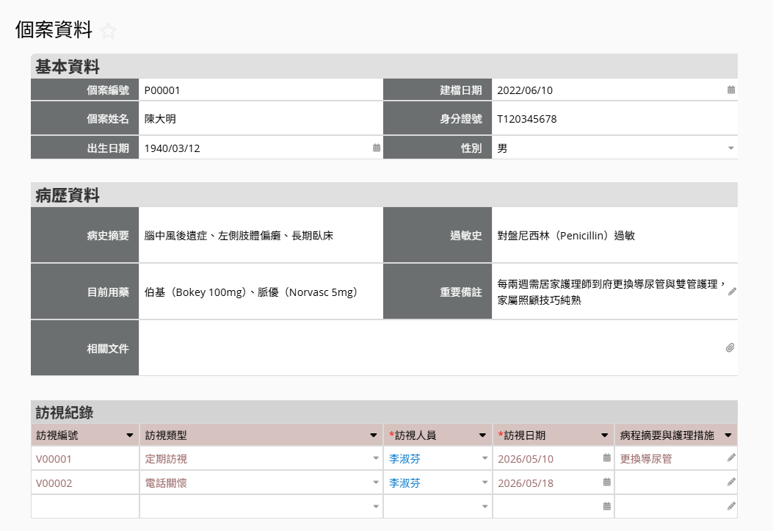Click the 個案姓名 field 陳大明
773x531 pixels.
pos(261,119)
